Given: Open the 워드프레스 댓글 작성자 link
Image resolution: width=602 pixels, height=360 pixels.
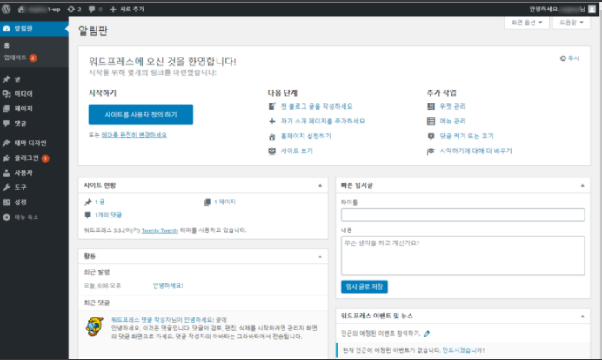Looking at the screenshot, I should click(x=141, y=320).
